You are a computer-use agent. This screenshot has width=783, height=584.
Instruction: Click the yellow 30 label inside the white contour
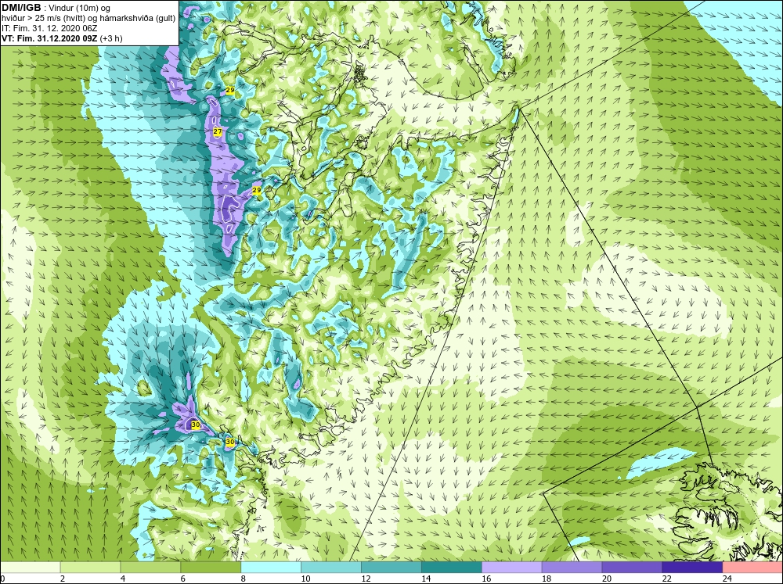click(x=196, y=425)
